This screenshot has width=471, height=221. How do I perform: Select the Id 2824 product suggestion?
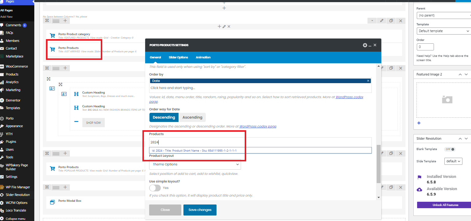tap(260, 150)
